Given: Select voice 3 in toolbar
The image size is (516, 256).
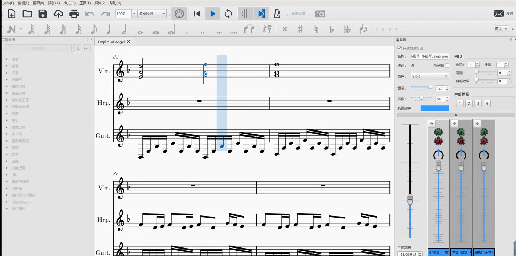Looking at the screenshot, I should tap(389, 29).
